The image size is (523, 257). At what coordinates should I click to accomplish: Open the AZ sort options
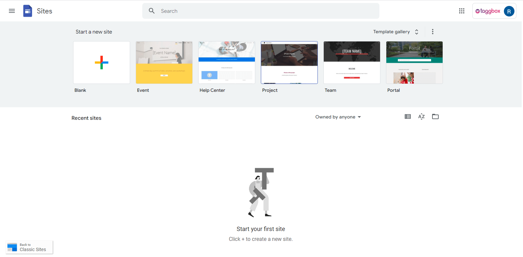421,116
